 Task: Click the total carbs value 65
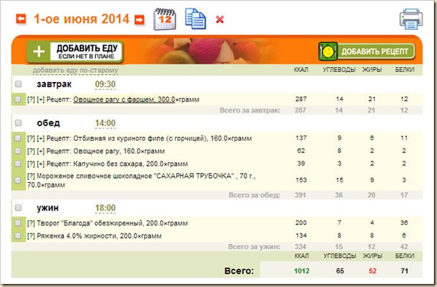pos(340,271)
